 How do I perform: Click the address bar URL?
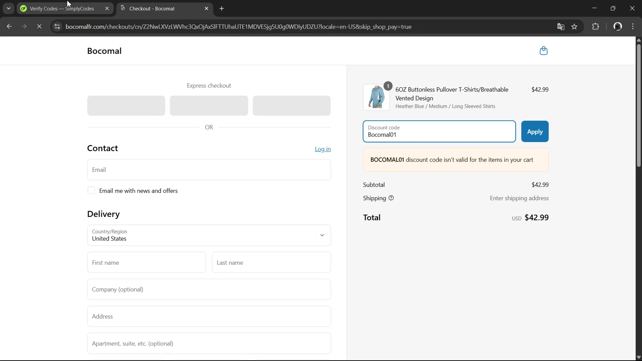[x=238, y=27]
